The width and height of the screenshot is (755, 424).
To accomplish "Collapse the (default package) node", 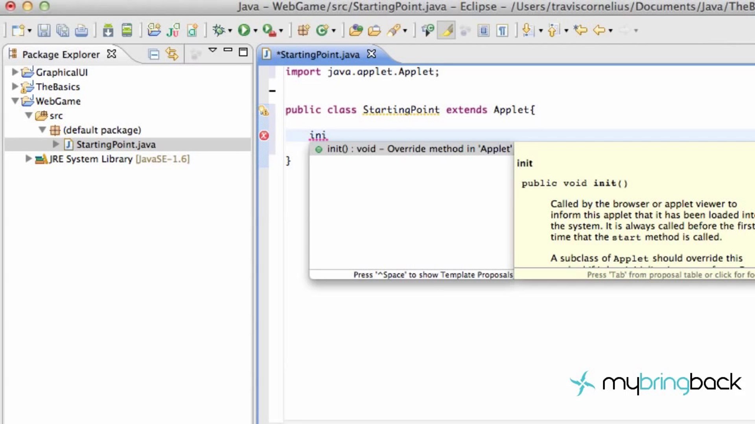I will coord(42,130).
